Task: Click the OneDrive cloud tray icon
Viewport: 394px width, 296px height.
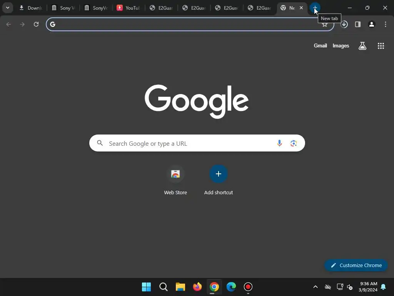Action: coord(328,287)
